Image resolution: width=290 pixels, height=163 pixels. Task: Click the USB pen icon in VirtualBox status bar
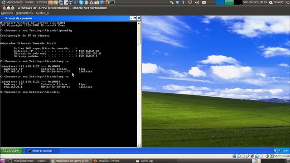[x=248, y=156]
